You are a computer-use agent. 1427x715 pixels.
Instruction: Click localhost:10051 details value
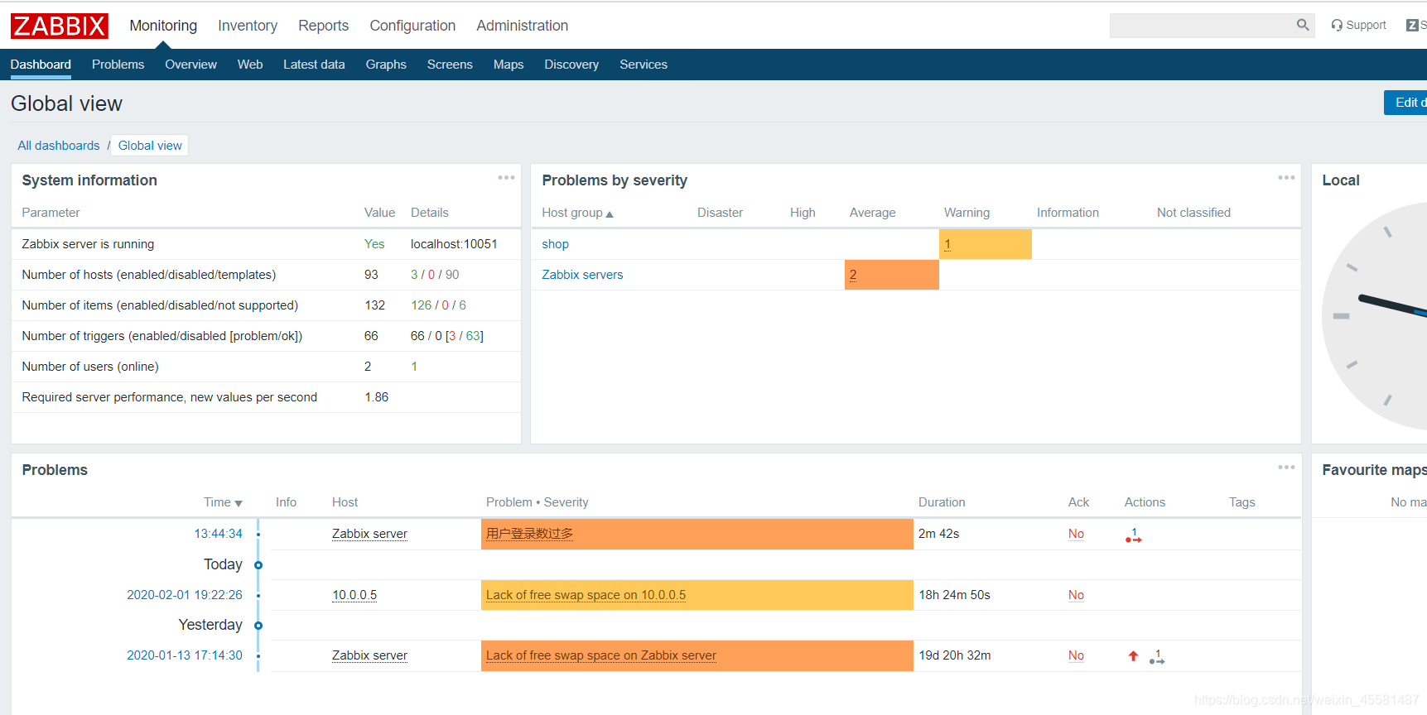(454, 244)
